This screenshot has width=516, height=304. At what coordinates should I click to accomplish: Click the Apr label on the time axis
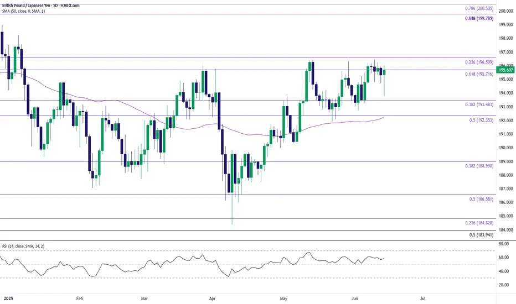(x=212, y=298)
